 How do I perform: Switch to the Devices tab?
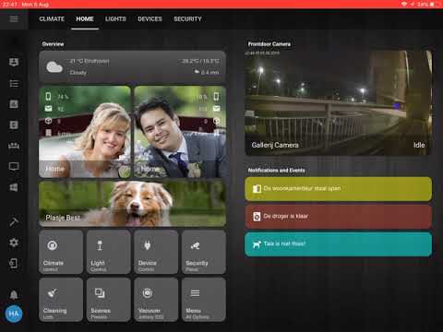[150, 19]
